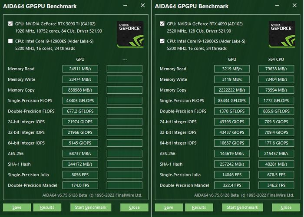Image resolution: width=304 pixels, height=217 pixels.
Task: Click the 677.2 GFLOPS double-precision result
Action: pyautogui.click(x=80, y=111)
